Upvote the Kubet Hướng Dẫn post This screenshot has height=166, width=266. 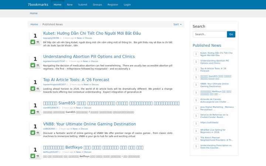[x=33, y=42]
